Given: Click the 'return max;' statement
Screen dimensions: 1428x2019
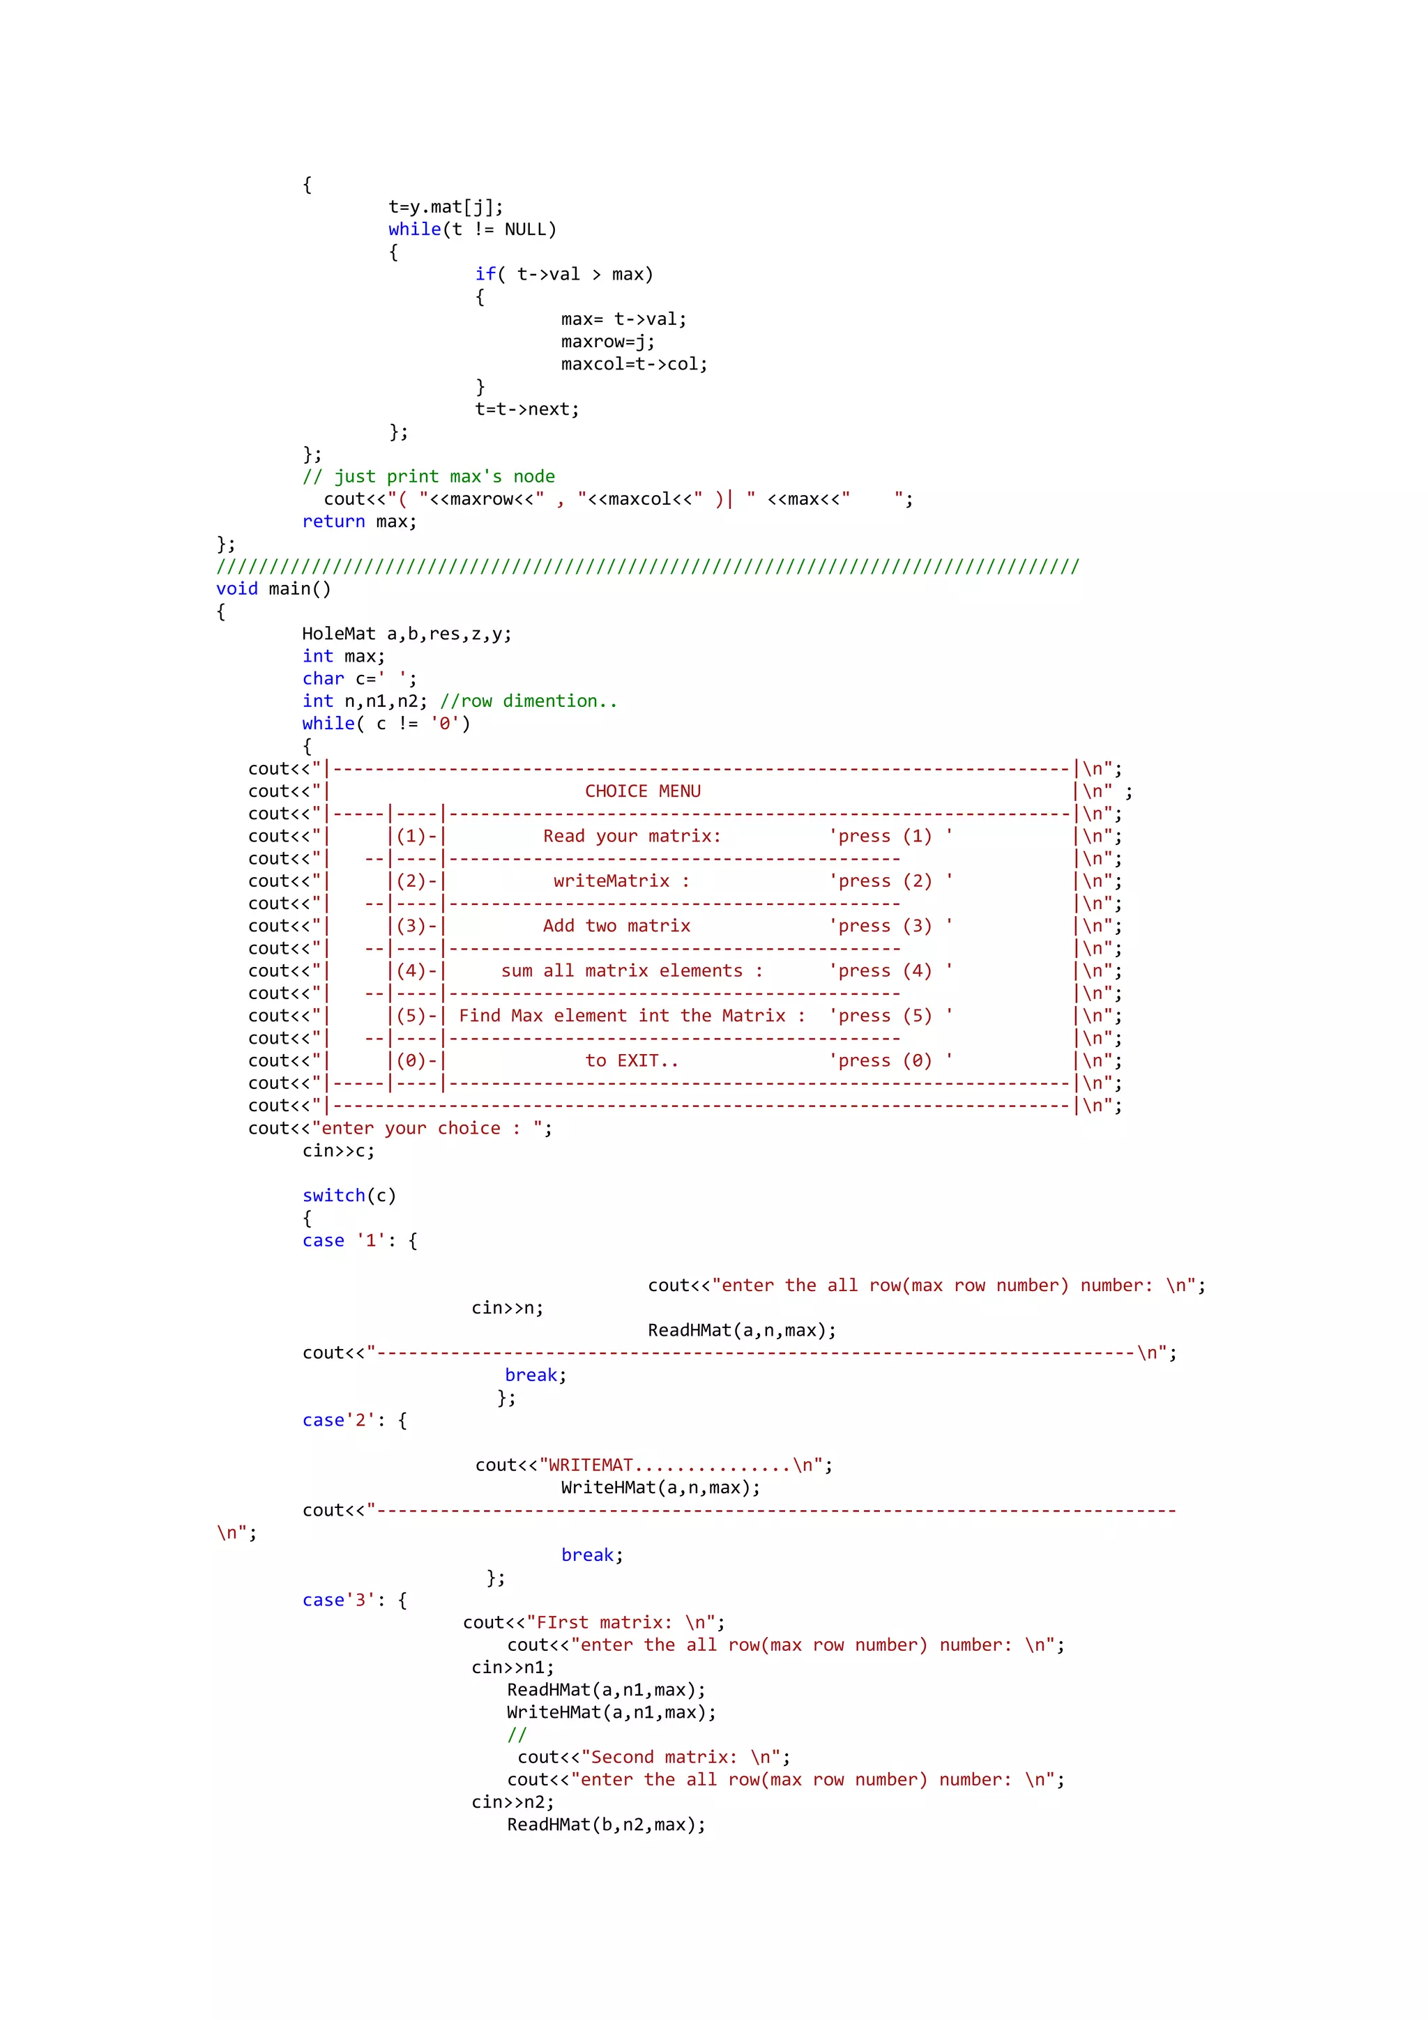Looking at the screenshot, I should 359,521.
